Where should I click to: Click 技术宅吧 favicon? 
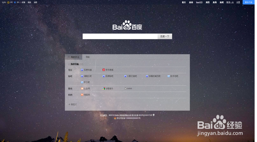[x=169, y=76]
